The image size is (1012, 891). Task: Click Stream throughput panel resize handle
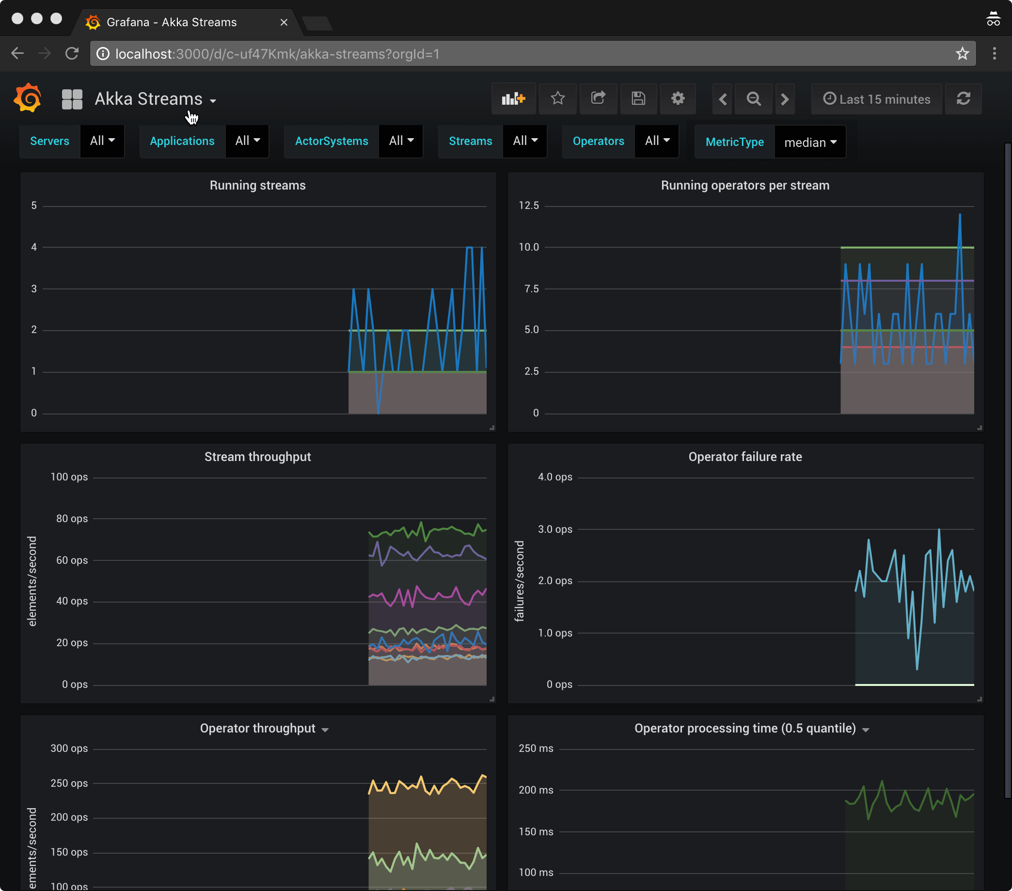pos(492,699)
